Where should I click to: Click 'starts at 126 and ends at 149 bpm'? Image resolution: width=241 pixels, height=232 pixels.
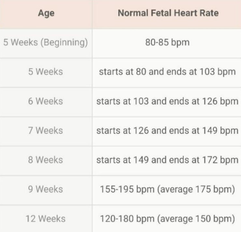(167, 130)
